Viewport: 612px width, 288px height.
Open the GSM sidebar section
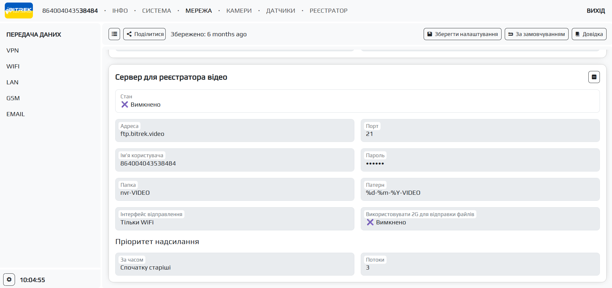(13, 98)
